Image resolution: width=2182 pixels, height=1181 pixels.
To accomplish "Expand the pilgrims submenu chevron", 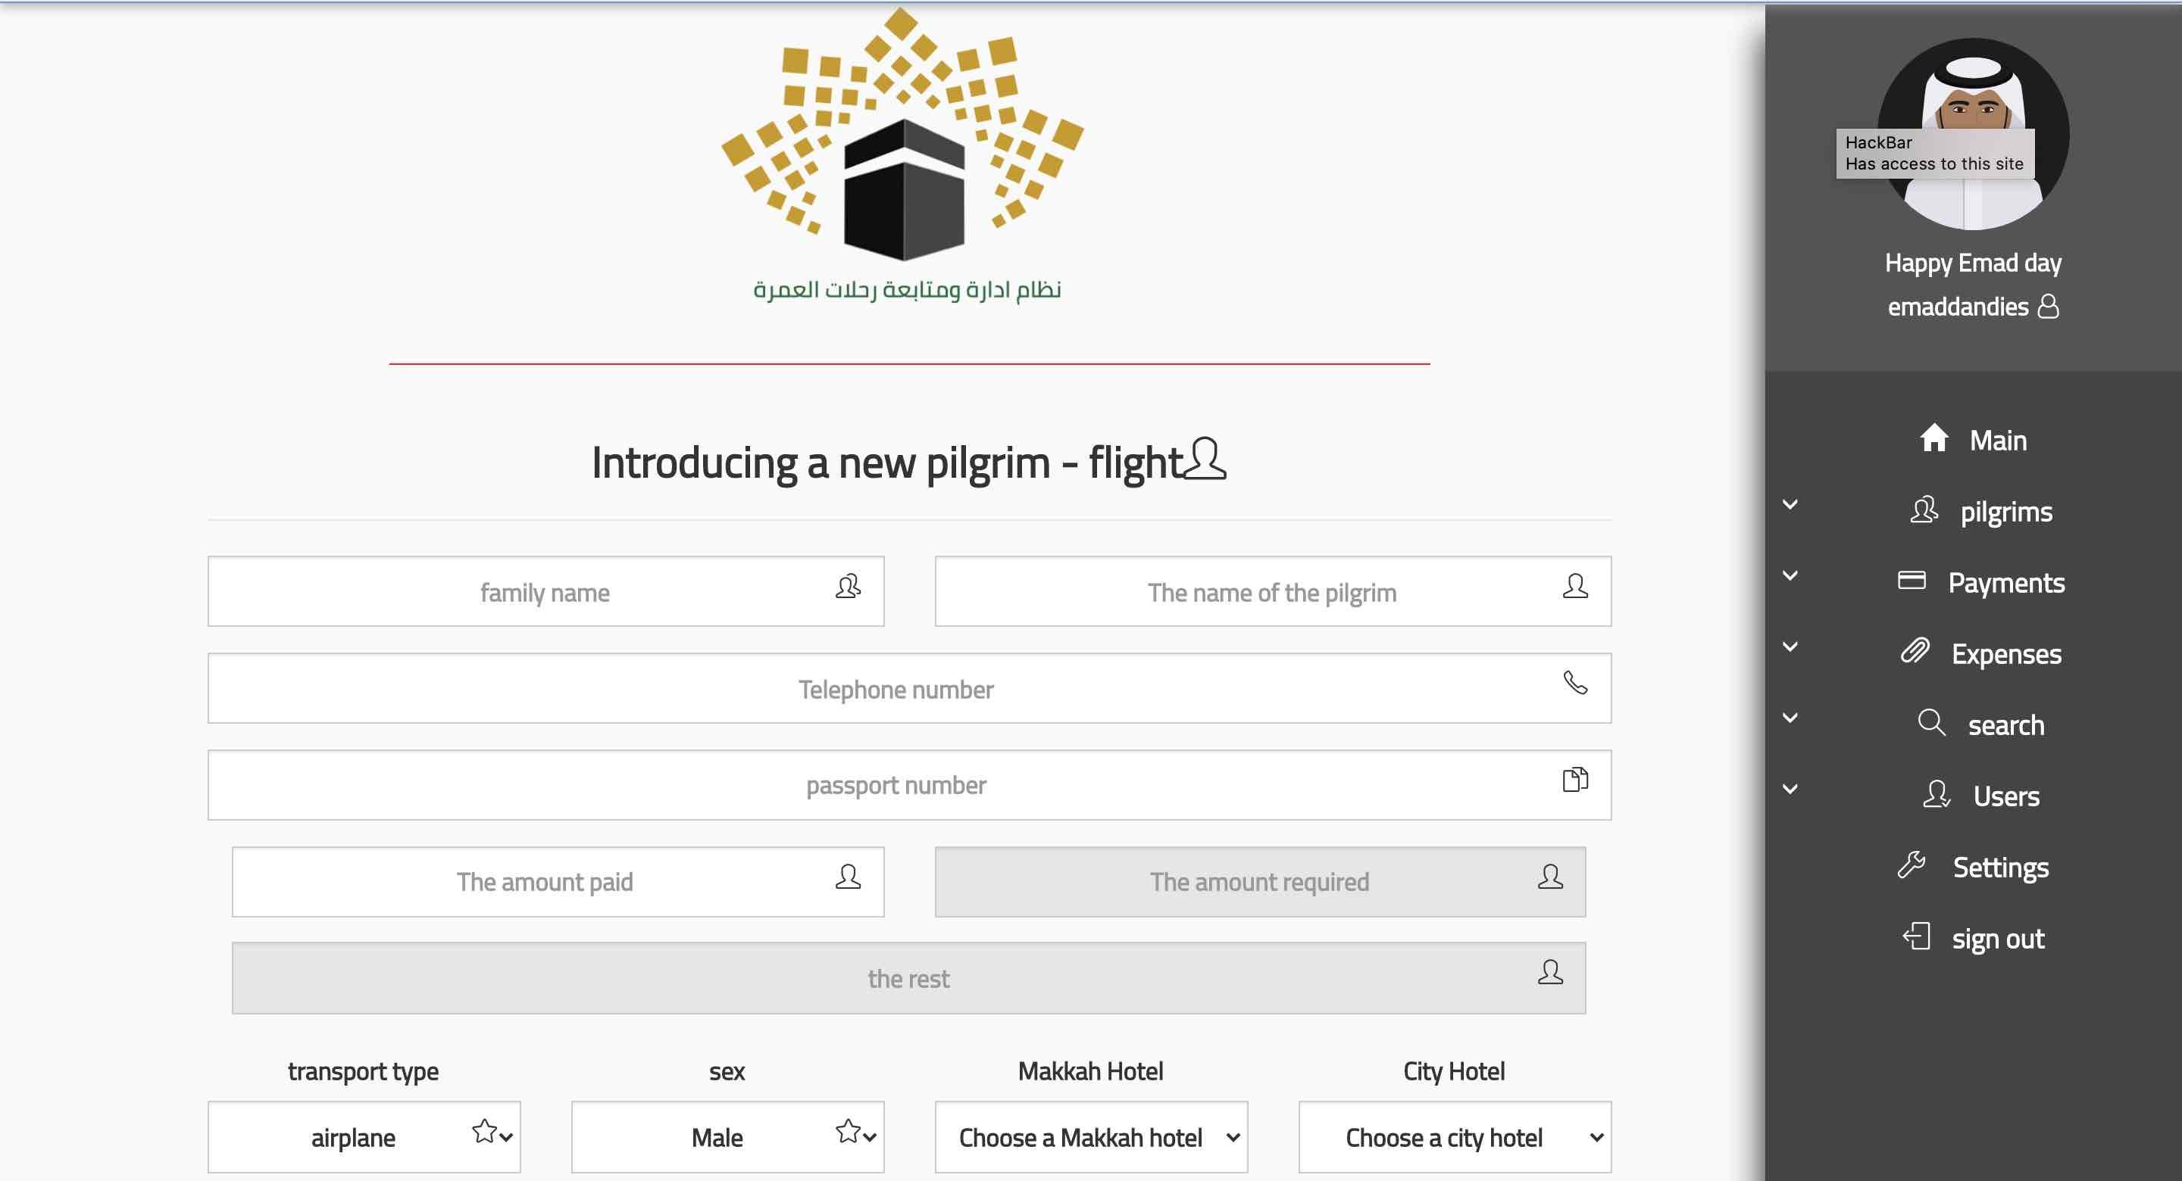I will click(x=1790, y=504).
